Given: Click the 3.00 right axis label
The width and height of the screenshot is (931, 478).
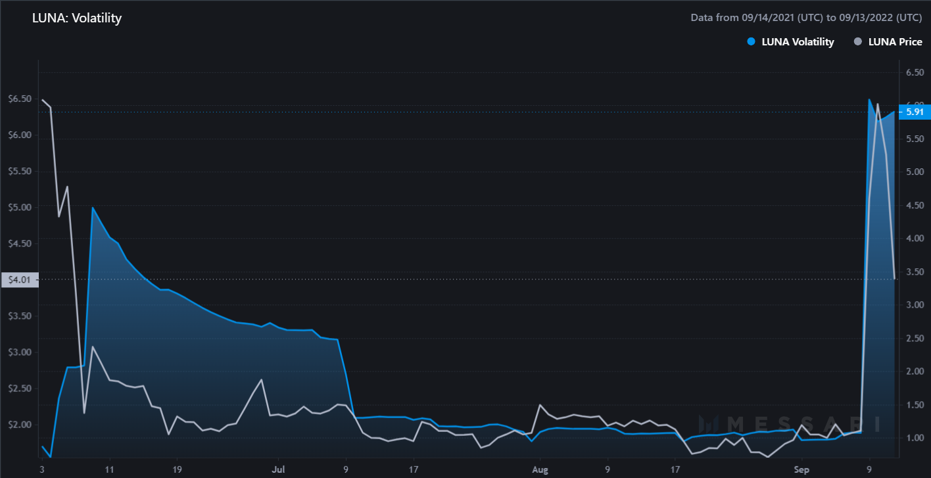Looking at the screenshot, I should [x=915, y=304].
